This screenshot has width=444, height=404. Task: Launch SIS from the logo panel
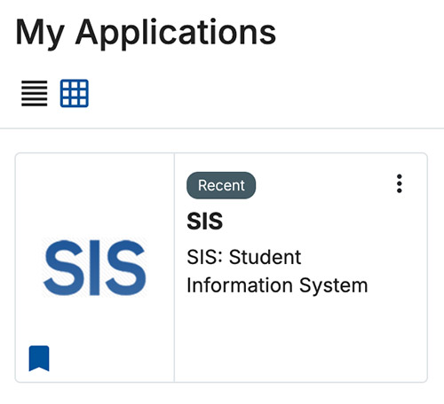pos(95,268)
